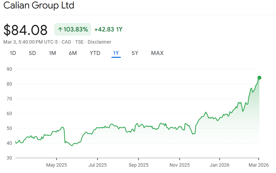The height and width of the screenshot is (173, 276).
Task: Click the 103.83% change badge
Action: pos(73,29)
